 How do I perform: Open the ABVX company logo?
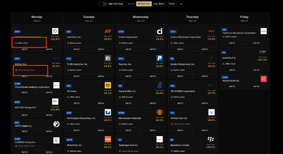tap(55, 31)
